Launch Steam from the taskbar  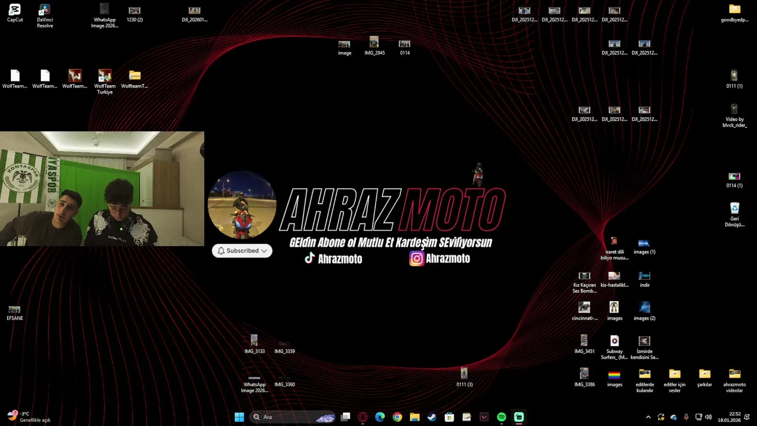(x=432, y=417)
